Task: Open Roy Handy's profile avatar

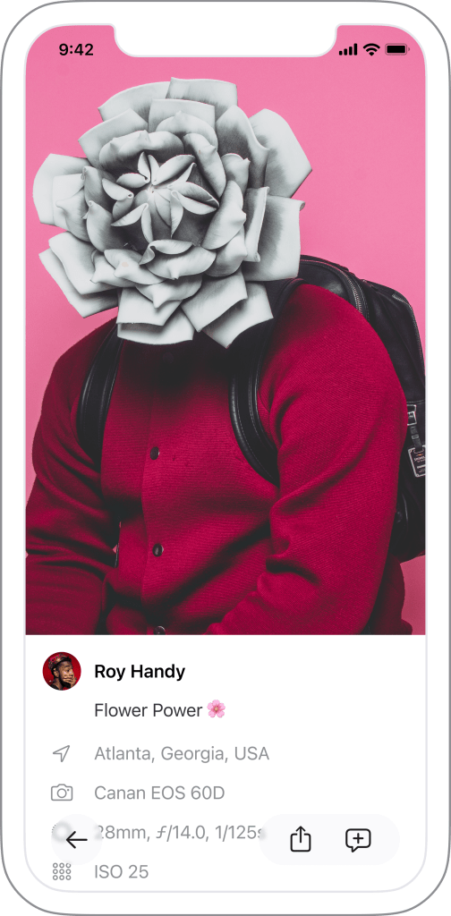Action: (62, 671)
